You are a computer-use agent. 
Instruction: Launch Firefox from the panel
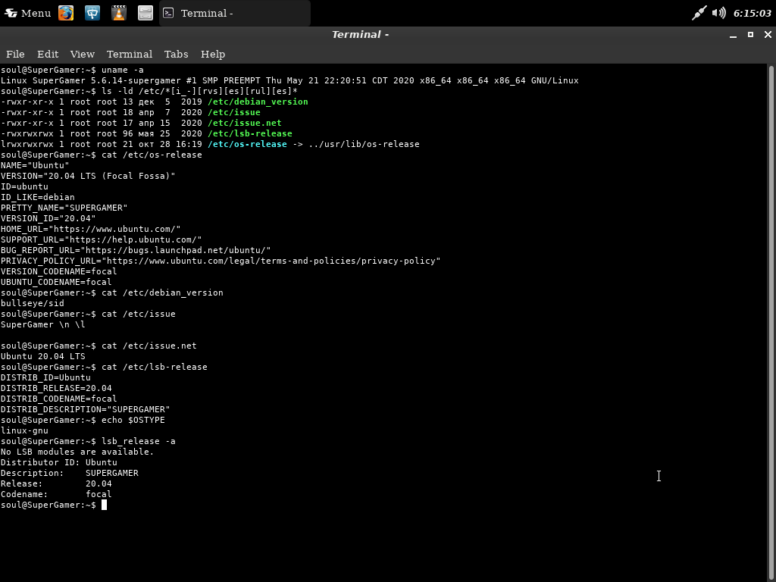(x=66, y=13)
